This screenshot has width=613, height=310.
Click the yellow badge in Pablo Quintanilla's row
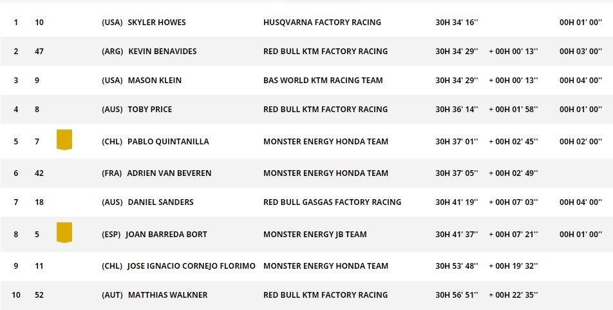click(64, 140)
